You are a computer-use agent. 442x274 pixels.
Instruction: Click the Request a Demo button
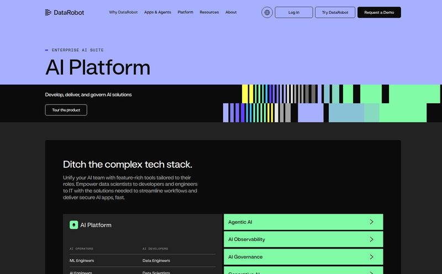[379, 12]
